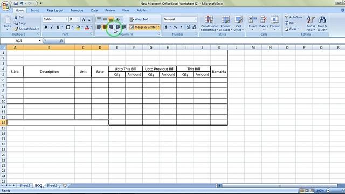Viewport: 345px width, 194px height.
Task: Switch to the Insert ribbon tab
Action: coord(34,10)
